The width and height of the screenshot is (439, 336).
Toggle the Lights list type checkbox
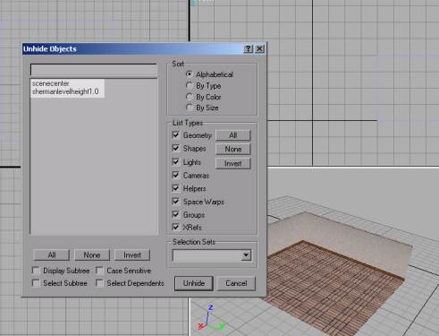(176, 162)
